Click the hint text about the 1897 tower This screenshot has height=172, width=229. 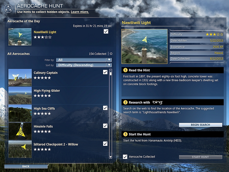coord(171,80)
